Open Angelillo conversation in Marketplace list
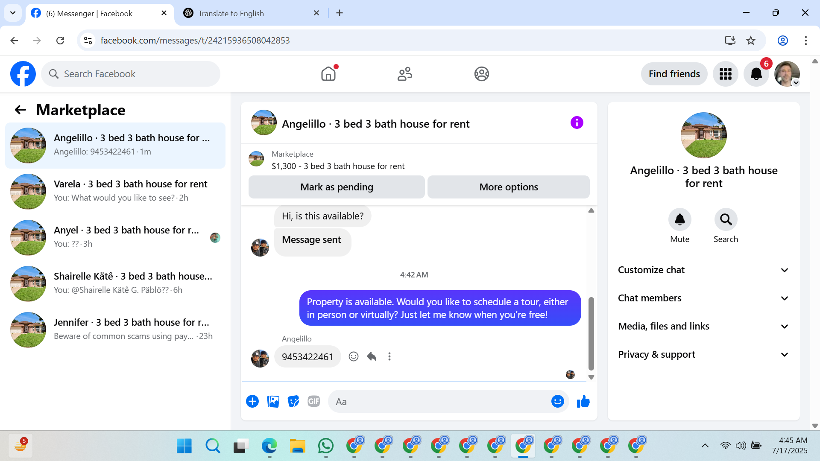 [115, 145]
